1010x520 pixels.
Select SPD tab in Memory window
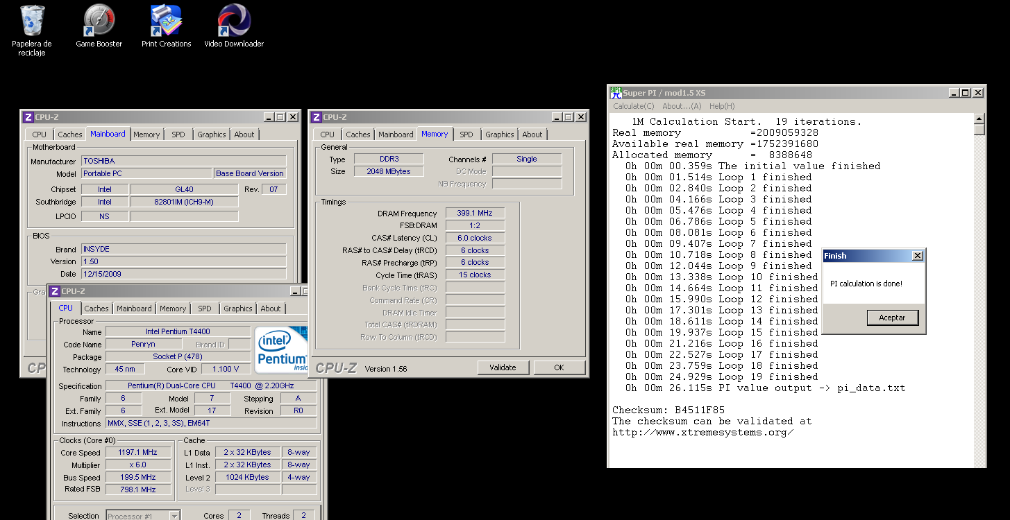click(466, 135)
